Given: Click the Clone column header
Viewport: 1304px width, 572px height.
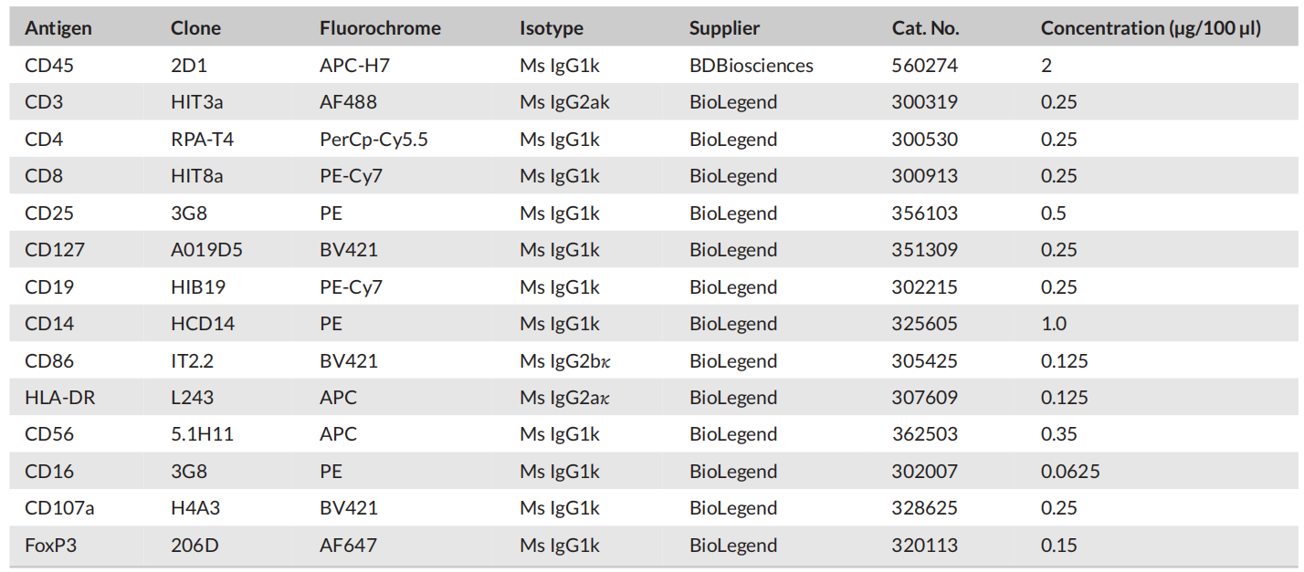Looking at the screenshot, I should [x=195, y=28].
